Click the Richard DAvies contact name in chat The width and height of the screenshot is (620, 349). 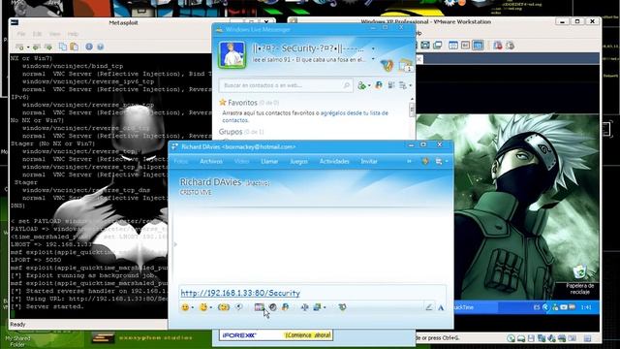pyautogui.click(x=210, y=182)
